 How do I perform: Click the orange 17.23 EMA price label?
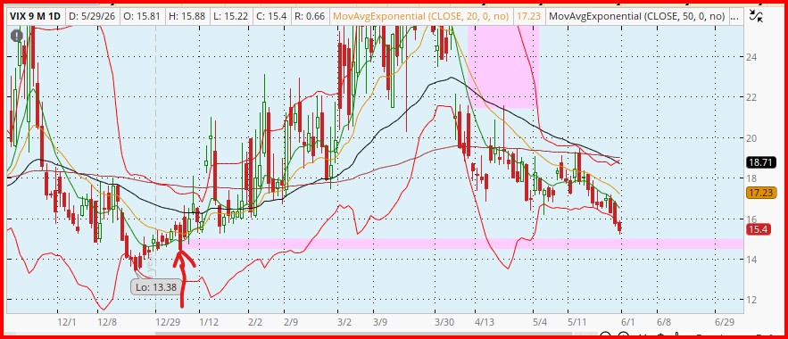point(762,193)
